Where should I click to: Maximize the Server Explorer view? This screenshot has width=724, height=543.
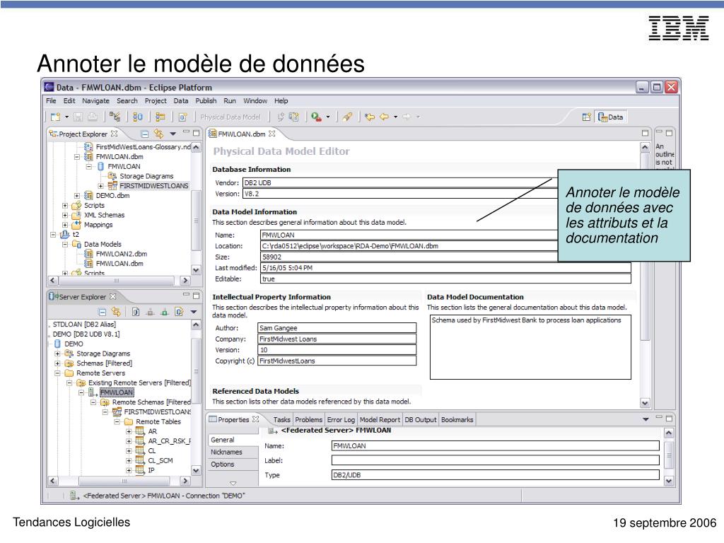click(197, 296)
